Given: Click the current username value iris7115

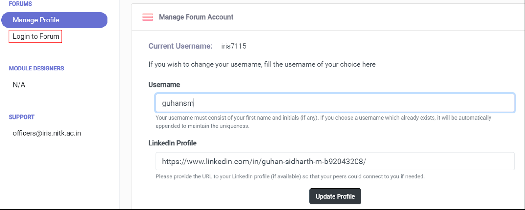Looking at the screenshot, I should coord(234,46).
